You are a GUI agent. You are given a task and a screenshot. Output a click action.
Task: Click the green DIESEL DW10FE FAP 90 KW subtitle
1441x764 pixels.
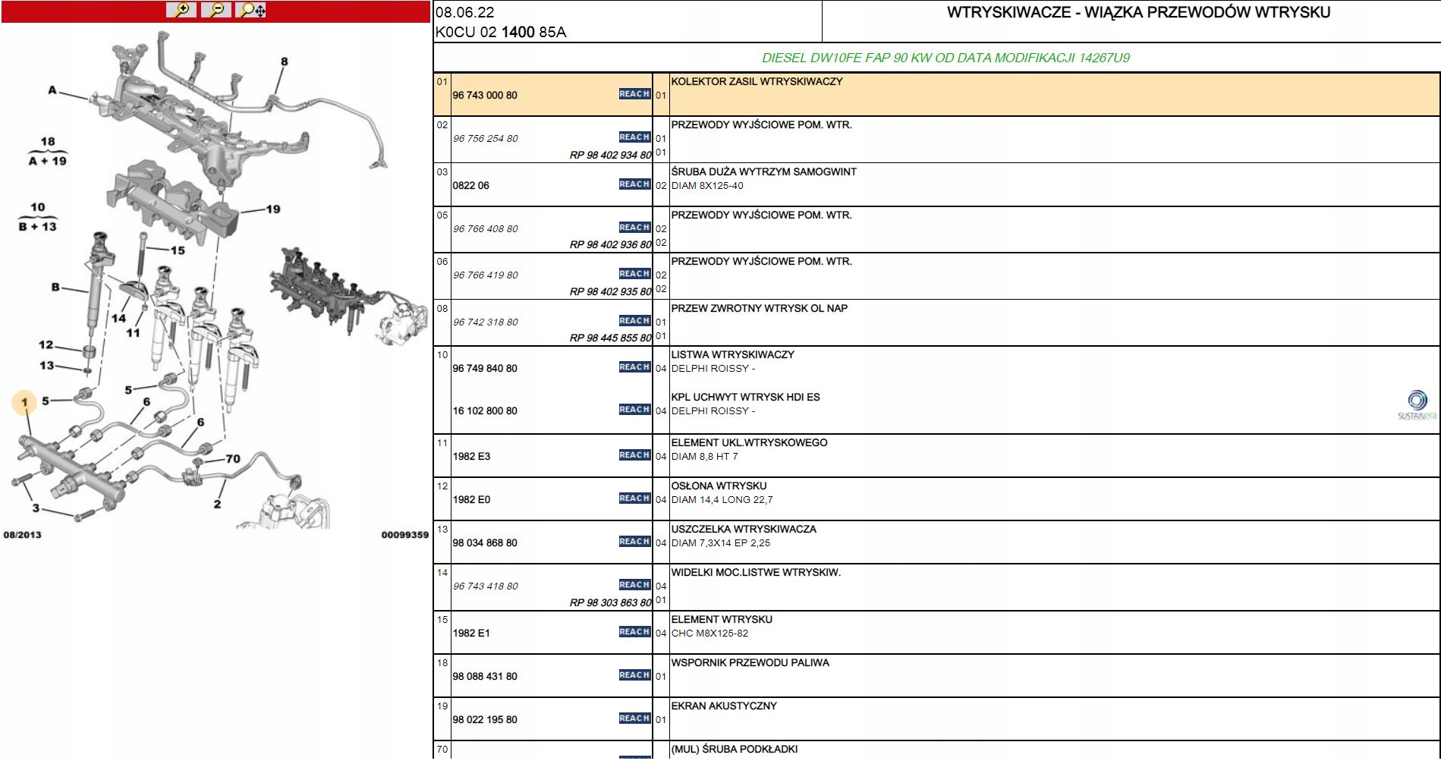[x=945, y=58]
